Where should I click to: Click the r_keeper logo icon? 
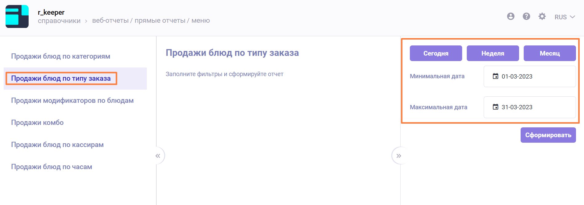(17, 17)
